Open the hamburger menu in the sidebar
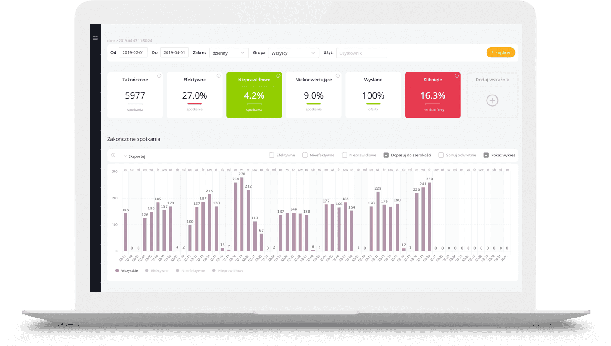This screenshot has height=346, width=611. click(95, 38)
